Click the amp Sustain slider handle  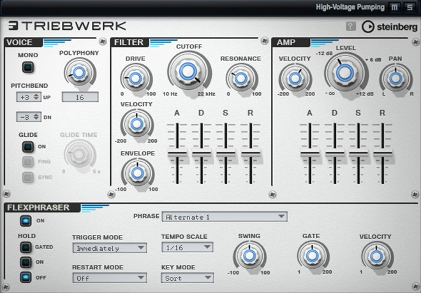[x=358, y=154]
